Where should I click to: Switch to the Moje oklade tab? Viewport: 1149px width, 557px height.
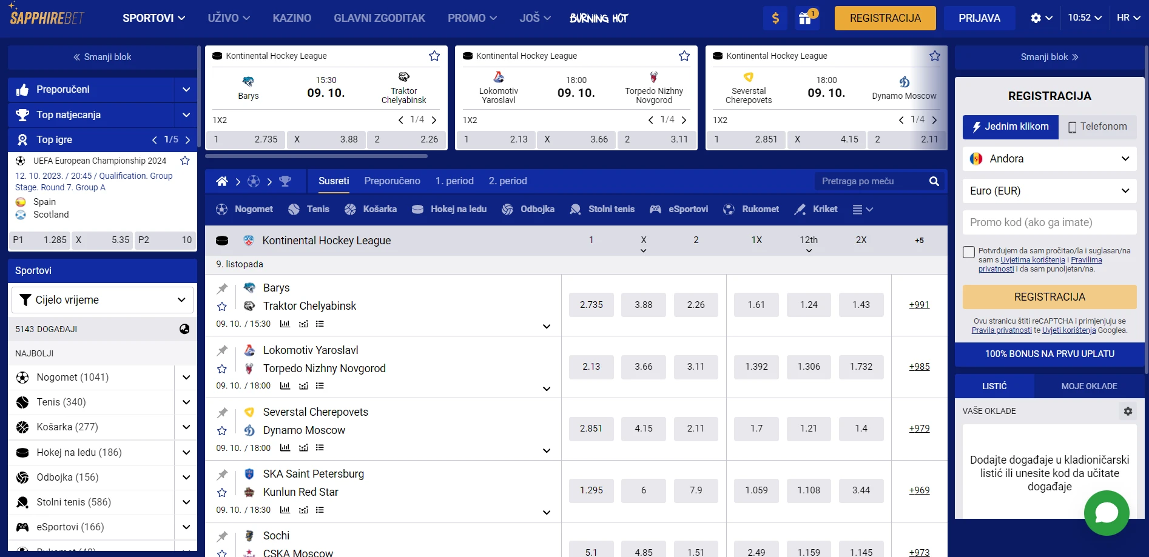(1089, 386)
